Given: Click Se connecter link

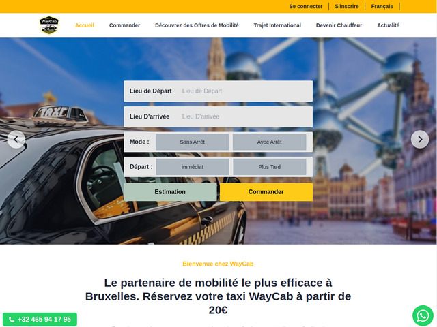Looking at the screenshot, I should [305, 6].
